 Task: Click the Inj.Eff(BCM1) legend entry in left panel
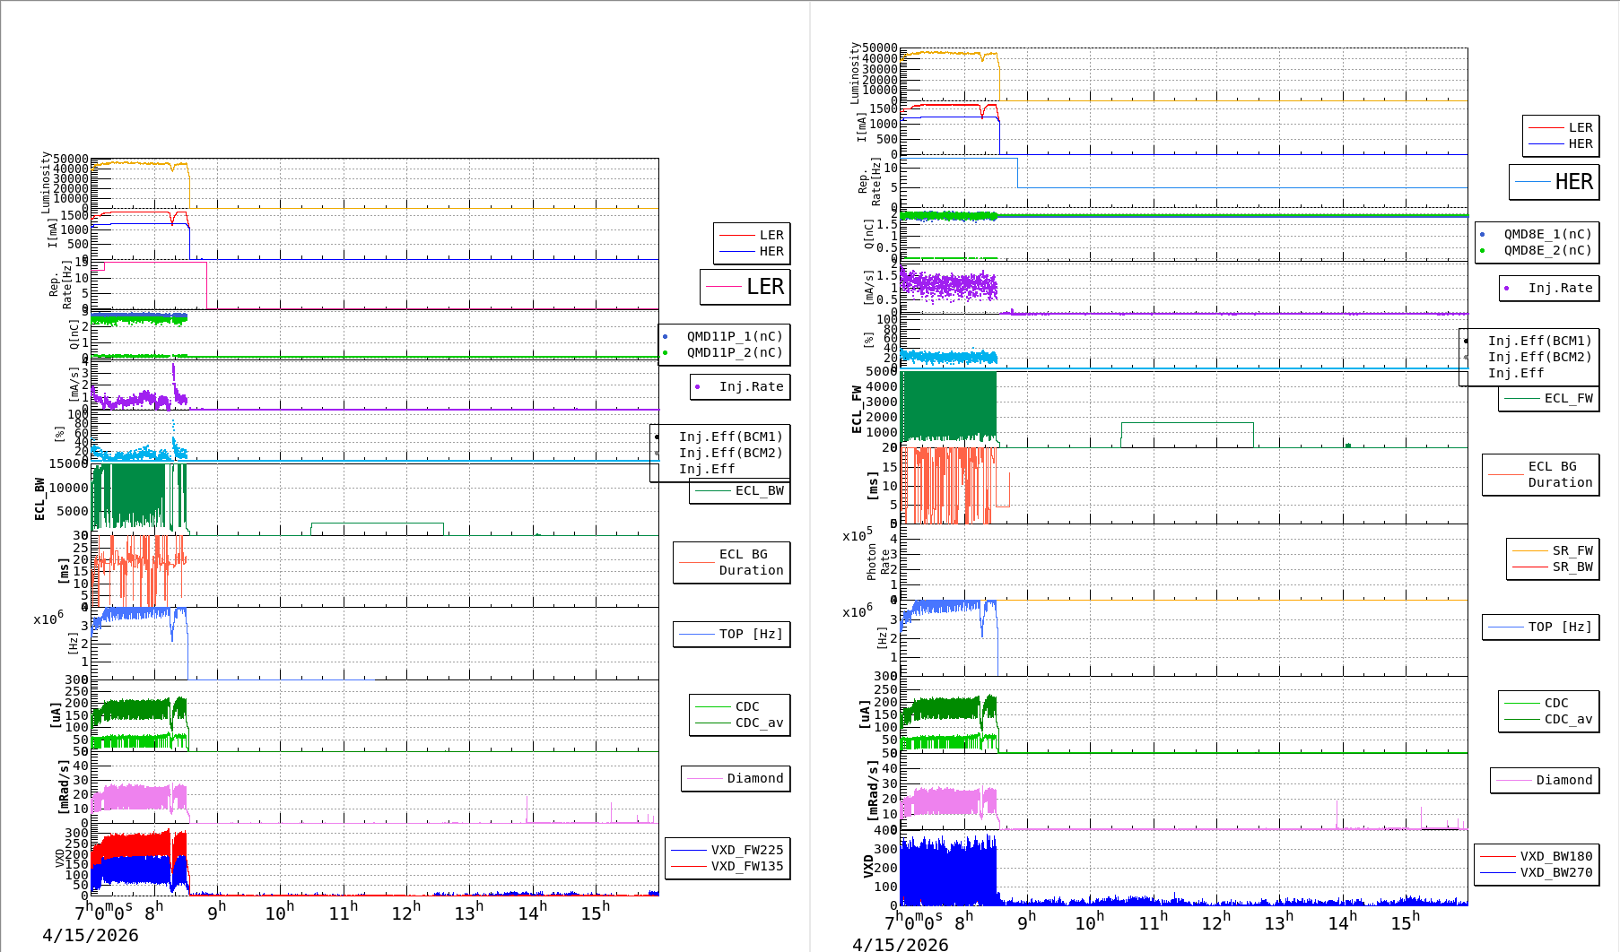point(730,437)
